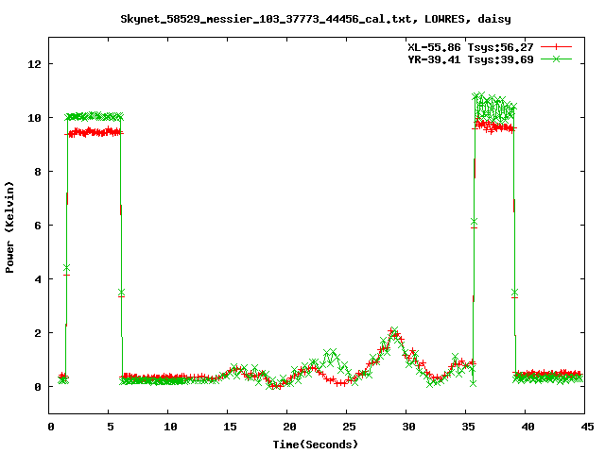
Task: Click the Power (Kelvin) y-axis label
Action: [x=9, y=227]
